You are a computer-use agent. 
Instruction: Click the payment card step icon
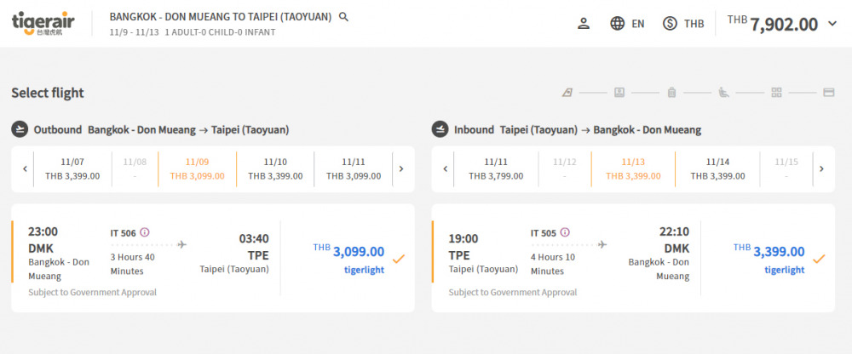tap(828, 93)
